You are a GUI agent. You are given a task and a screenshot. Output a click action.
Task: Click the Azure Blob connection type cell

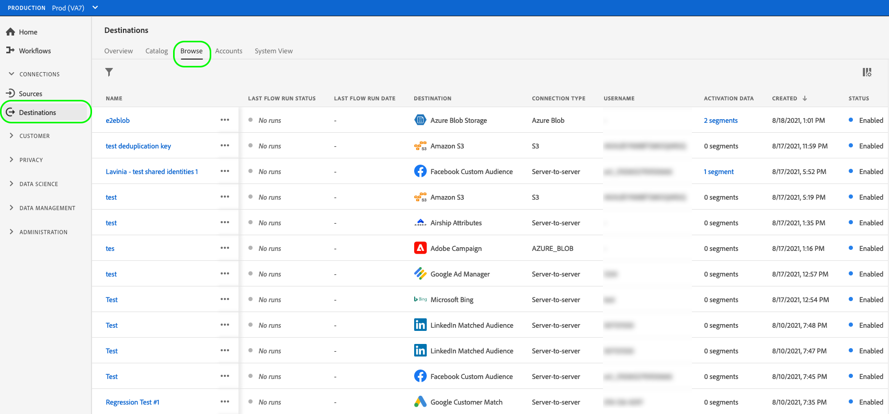548,120
